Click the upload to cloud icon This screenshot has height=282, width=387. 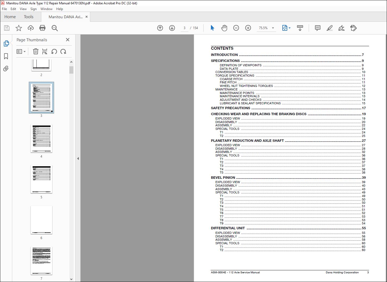[x=31, y=28]
